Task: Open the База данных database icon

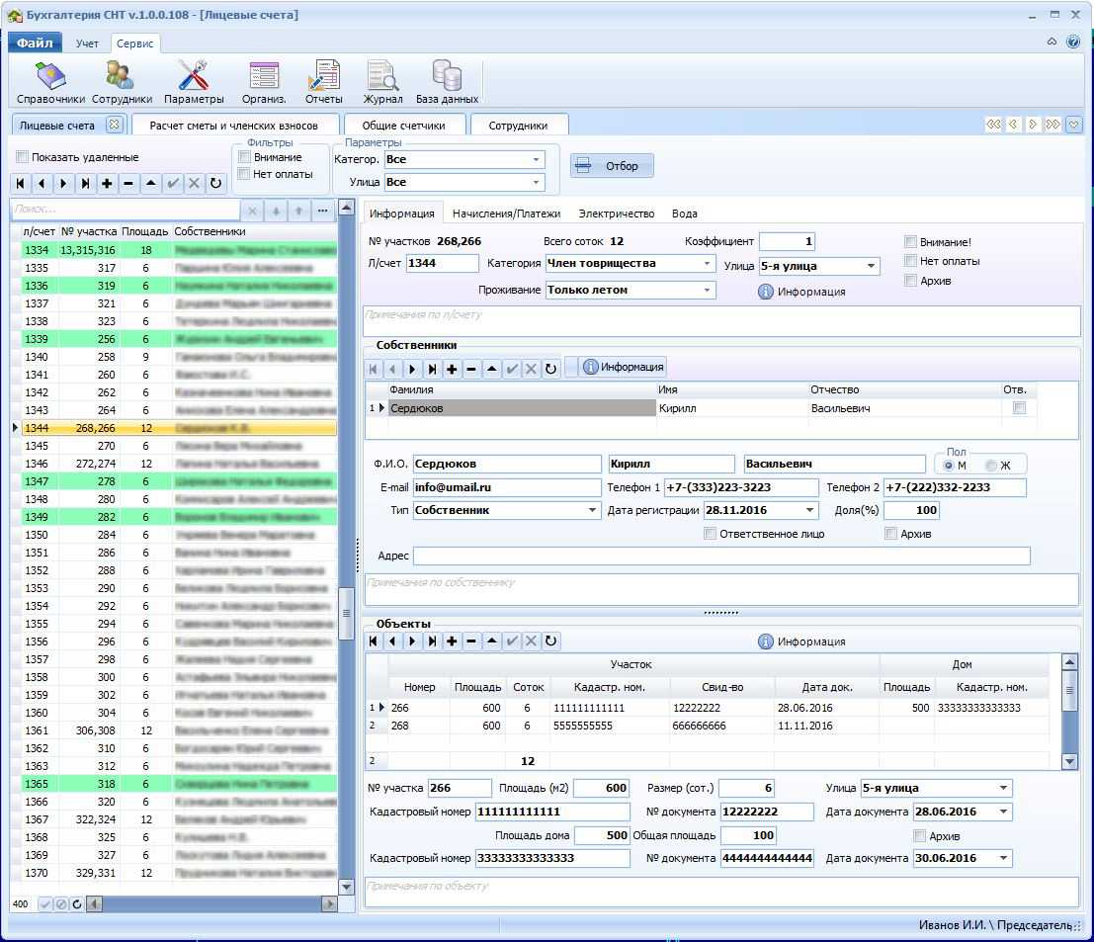Action: pyautogui.click(x=447, y=82)
